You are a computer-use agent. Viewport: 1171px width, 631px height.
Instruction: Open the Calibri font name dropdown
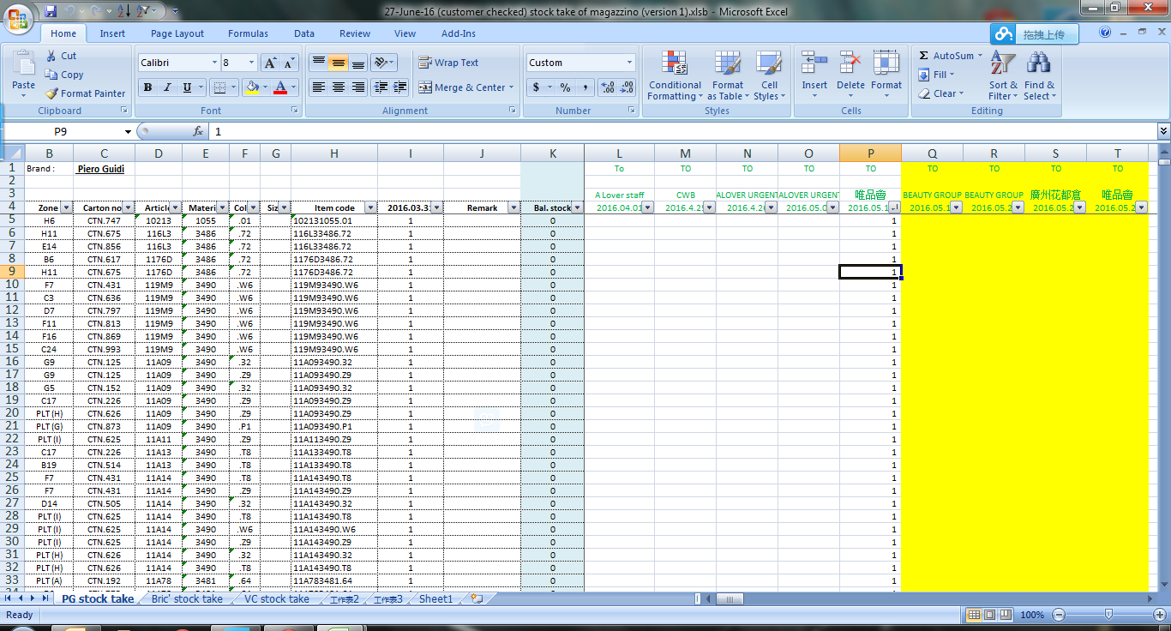[x=214, y=63]
